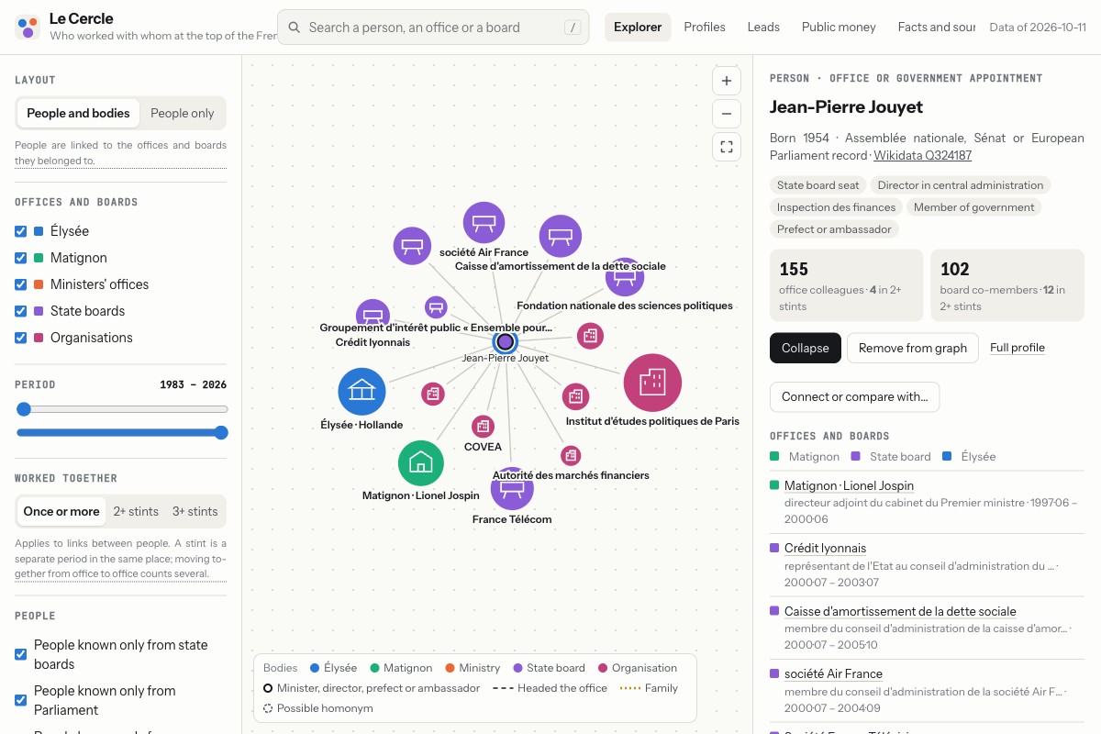Select the Groupement d'intérêt public node
1101x734 pixels.
point(436,307)
